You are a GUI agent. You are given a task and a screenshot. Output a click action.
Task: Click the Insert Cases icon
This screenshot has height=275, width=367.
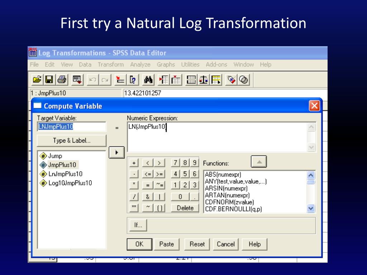pos(163,80)
